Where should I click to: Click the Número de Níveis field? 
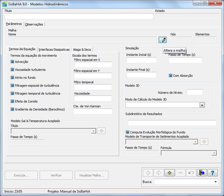pyautogui.click(x=195, y=92)
